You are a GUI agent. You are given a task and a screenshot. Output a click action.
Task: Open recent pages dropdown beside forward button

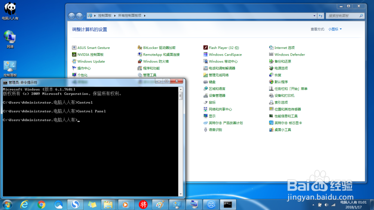click(85, 16)
